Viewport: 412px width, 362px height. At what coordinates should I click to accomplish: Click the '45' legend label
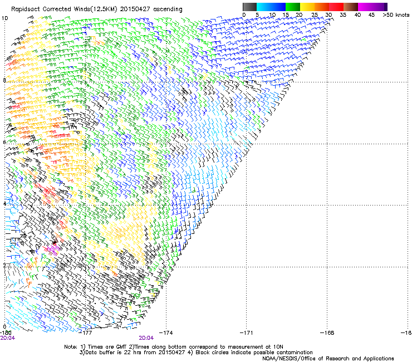[371, 15]
